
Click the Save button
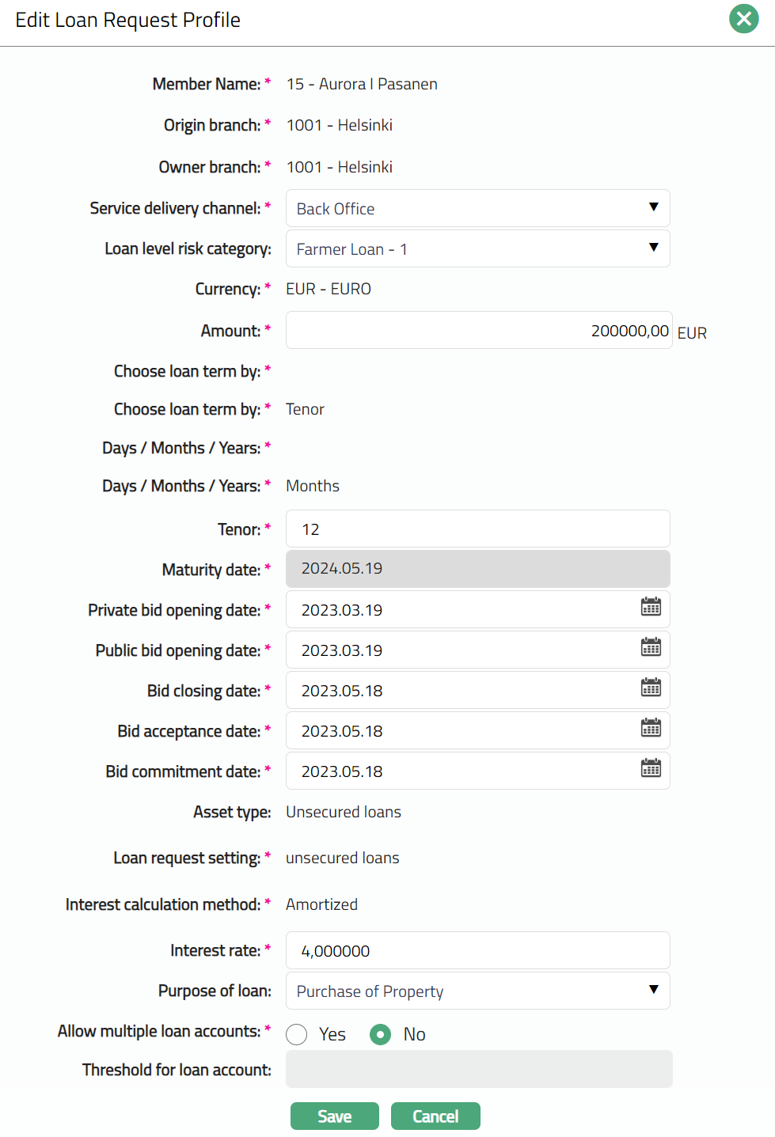point(334,1116)
